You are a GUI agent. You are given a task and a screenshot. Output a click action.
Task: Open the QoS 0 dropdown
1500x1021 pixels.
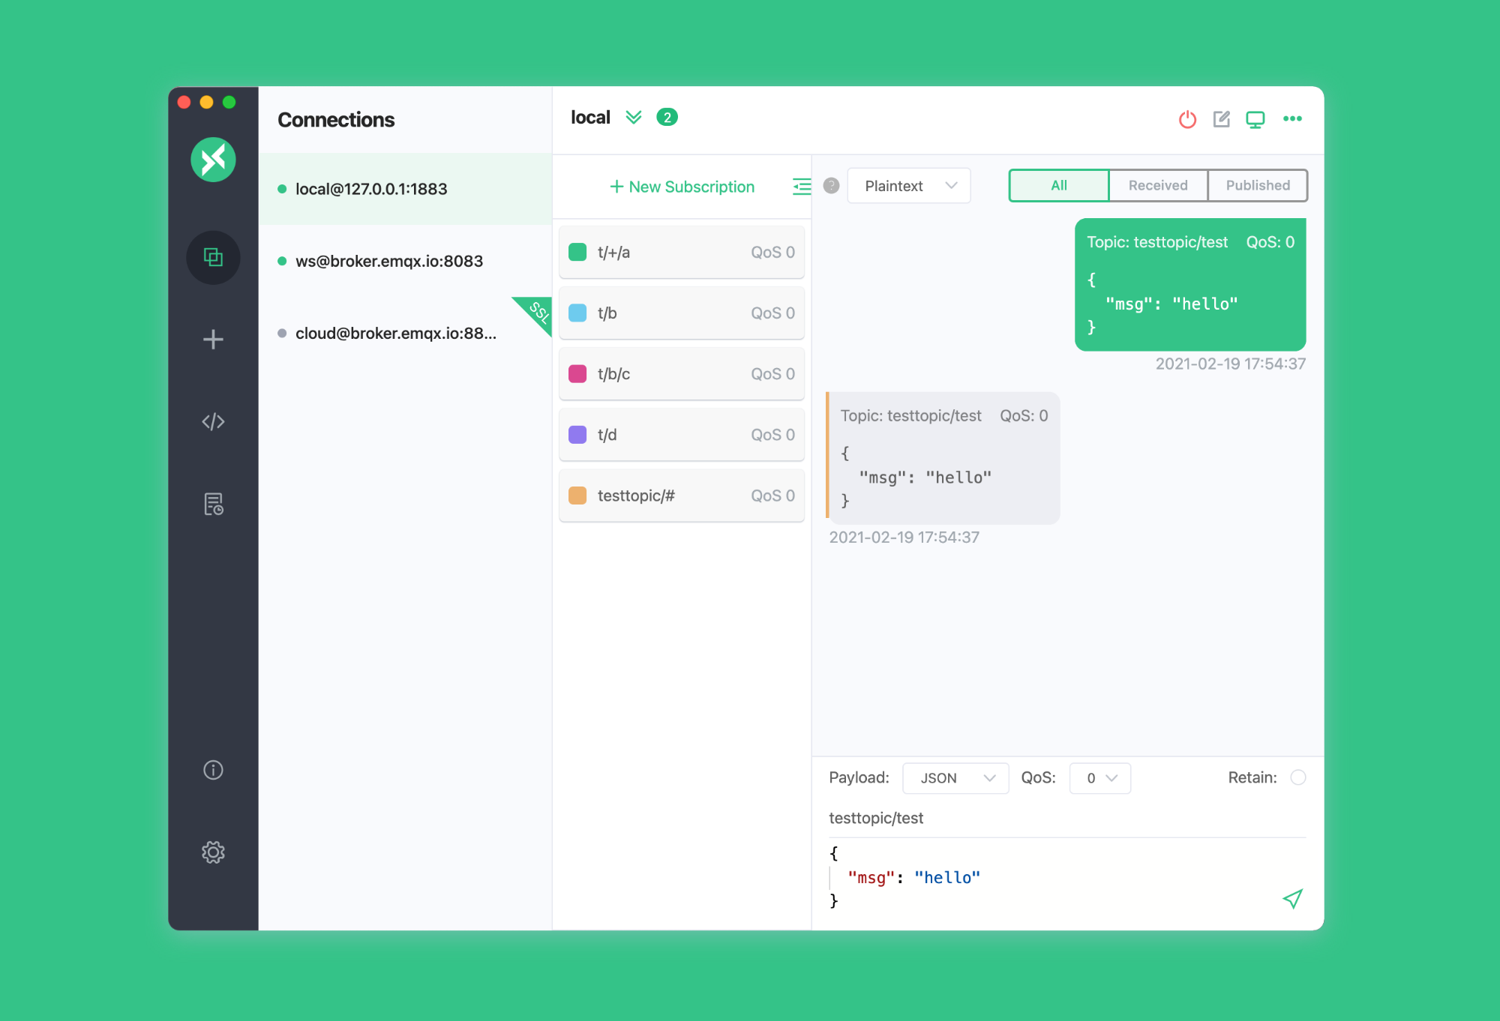1099,778
